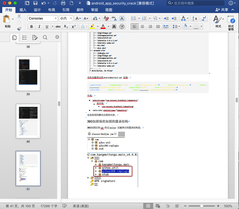The height and width of the screenshot is (209, 239).
Task: Click the Save icon in title bar
Action: [35, 3]
